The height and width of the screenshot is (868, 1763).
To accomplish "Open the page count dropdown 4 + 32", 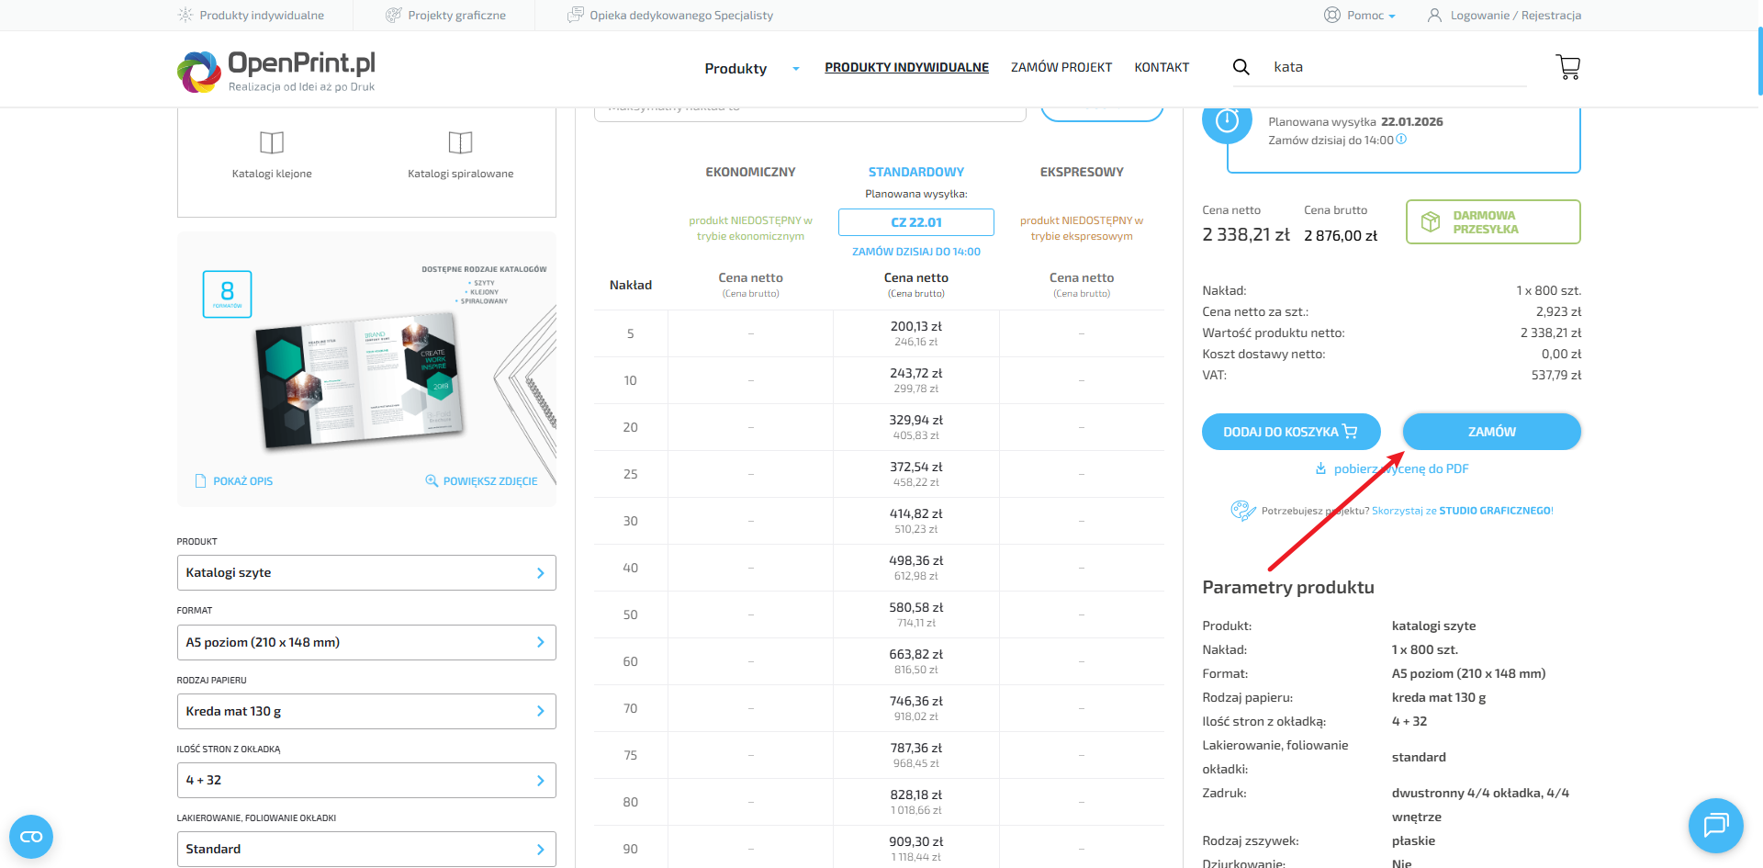I will coord(365,781).
